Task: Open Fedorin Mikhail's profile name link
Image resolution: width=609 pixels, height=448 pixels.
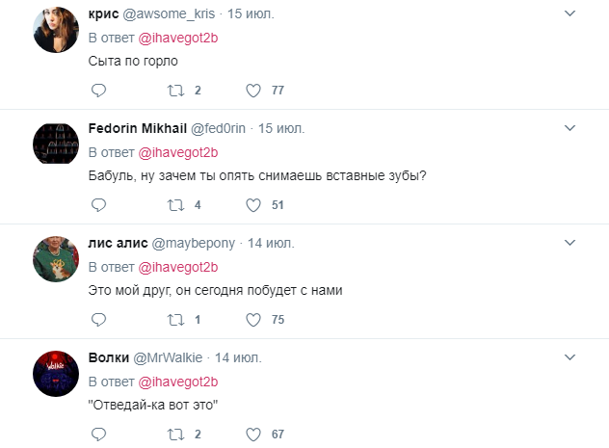Action: coord(137,128)
